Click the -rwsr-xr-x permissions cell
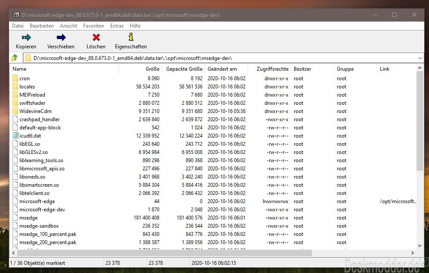Viewport: 429px width, 273px height. tap(277, 226)
